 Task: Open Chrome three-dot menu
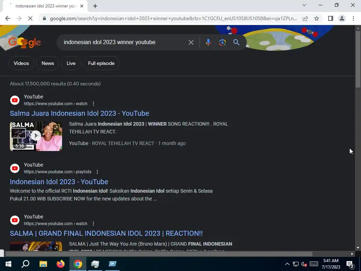(353, 18)
